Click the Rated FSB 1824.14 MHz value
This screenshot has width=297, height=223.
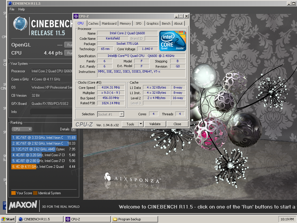111,103
